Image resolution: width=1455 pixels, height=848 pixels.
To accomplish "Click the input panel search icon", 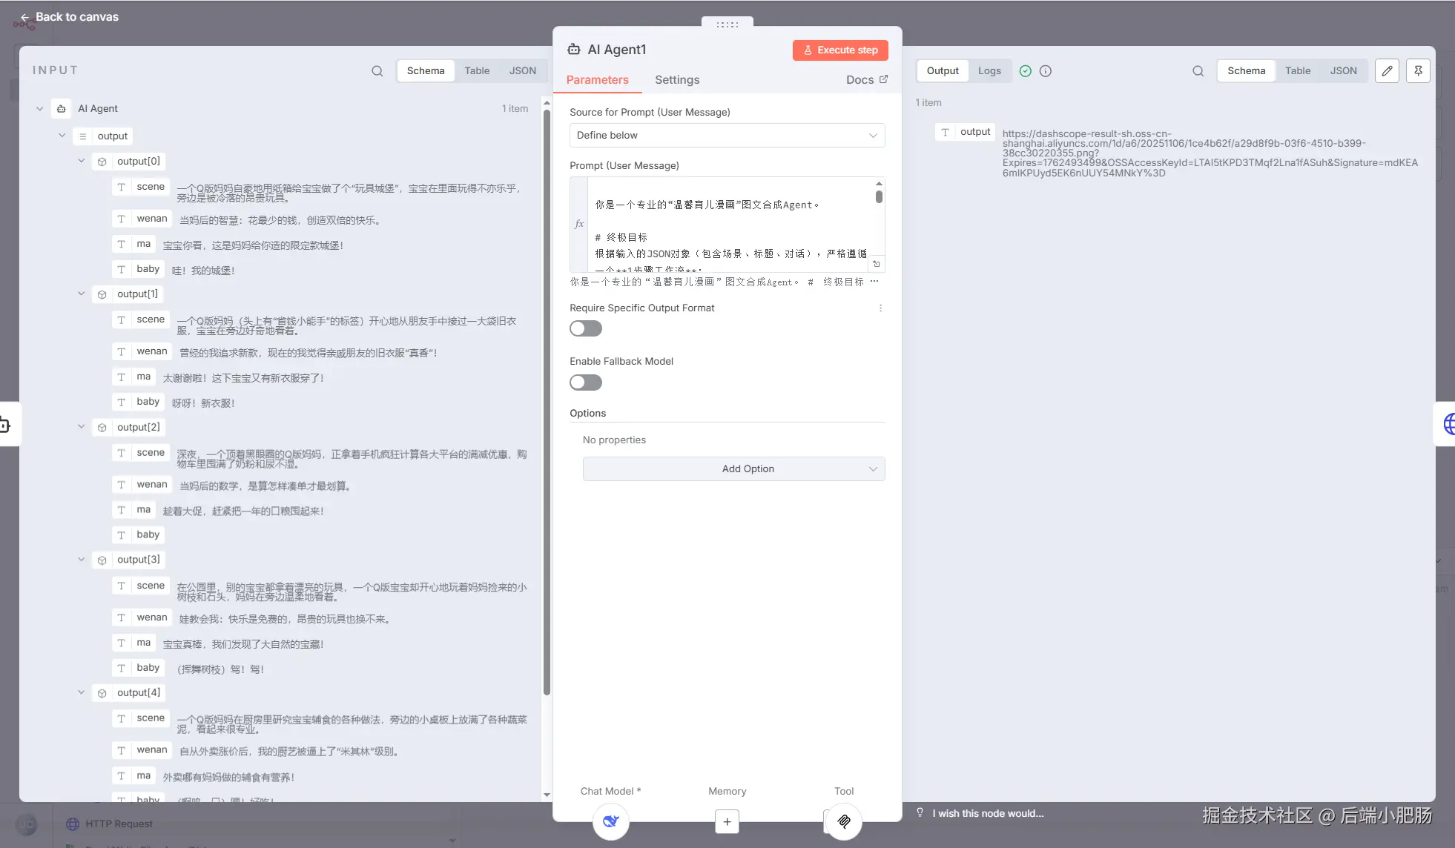I will (x=377, y=71).
